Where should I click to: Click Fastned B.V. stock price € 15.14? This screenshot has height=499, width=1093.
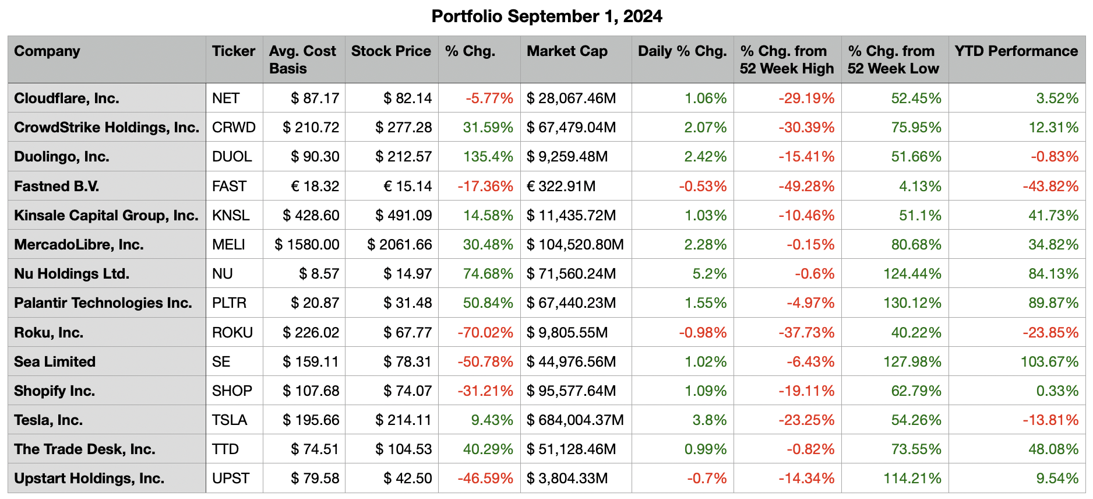407,187
